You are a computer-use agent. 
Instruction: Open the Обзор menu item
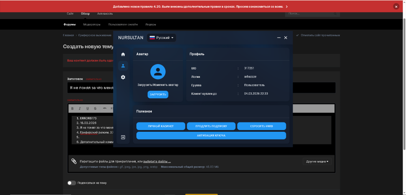85,14
